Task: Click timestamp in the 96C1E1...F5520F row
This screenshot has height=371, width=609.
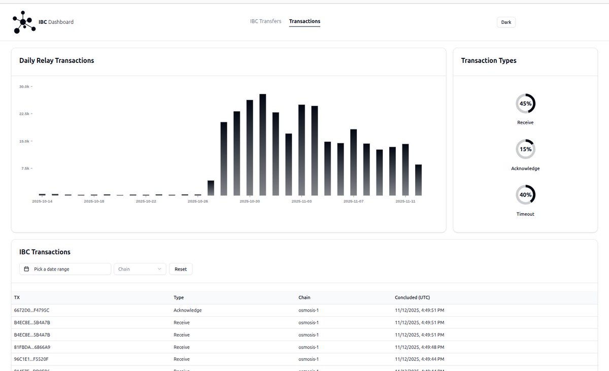Action: coord(419,359)
